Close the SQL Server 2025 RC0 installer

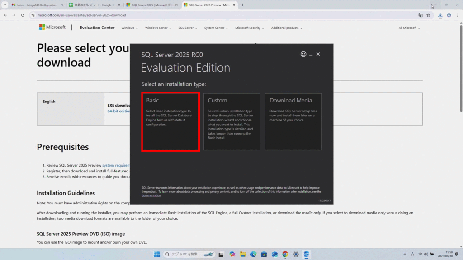(x=318, y=54)
